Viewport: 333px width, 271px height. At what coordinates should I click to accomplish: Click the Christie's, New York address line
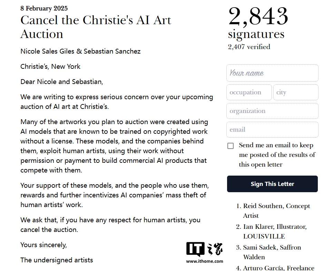[50, 67]
